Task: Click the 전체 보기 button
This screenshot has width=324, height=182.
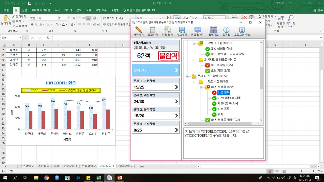Action: click(x=156, y=70)
